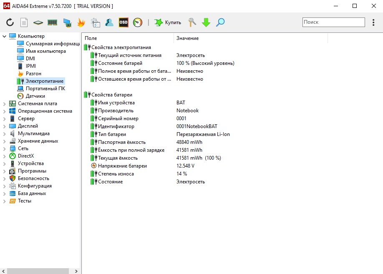Select the Ёмкость при полной зарядке row

click(x=146, y=150)
